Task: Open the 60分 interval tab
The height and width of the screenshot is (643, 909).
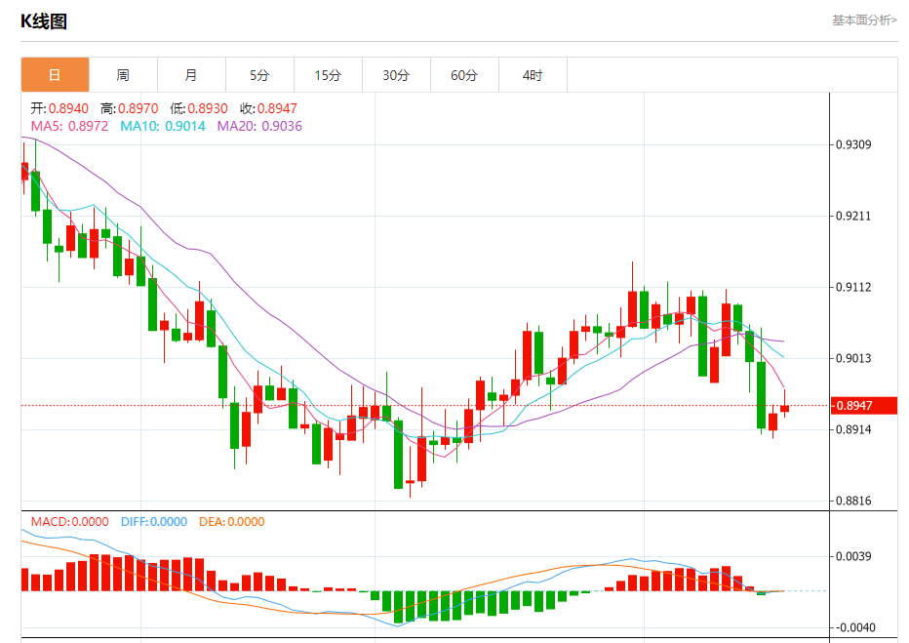Action: (x=464, y=75)
